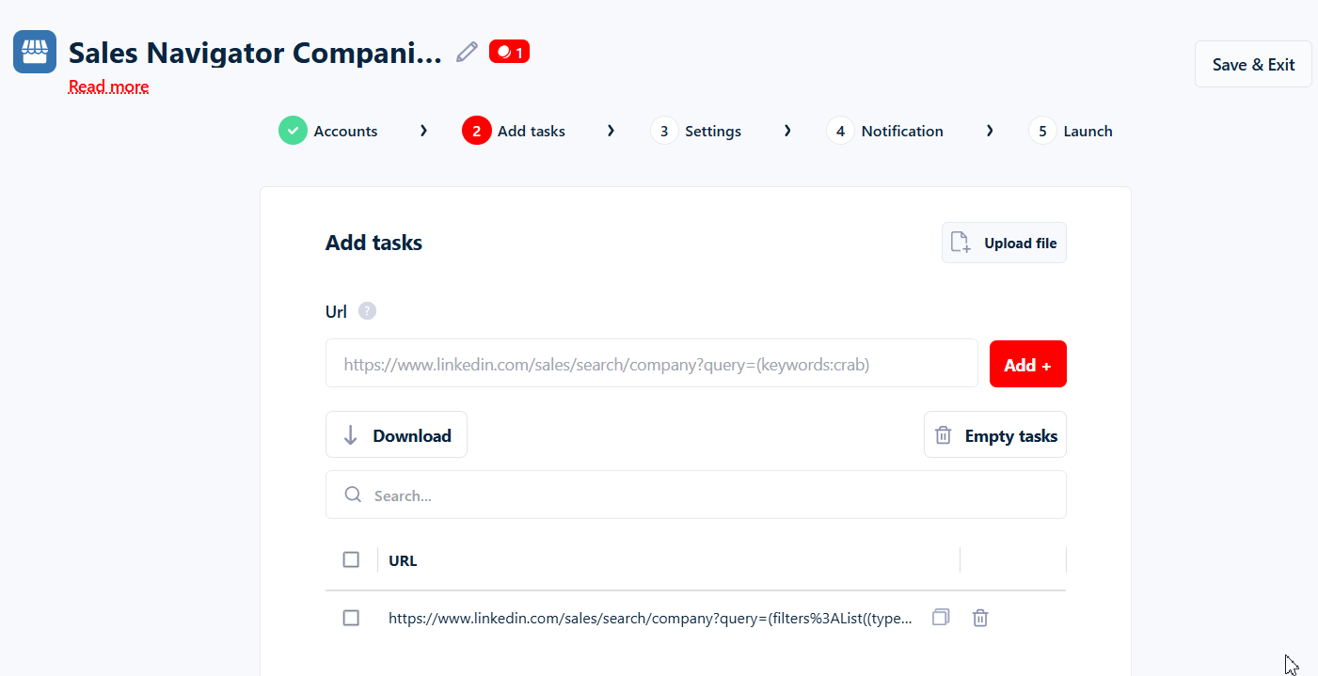Click the trash icon inside Empty tasks button

pos(943,434)
